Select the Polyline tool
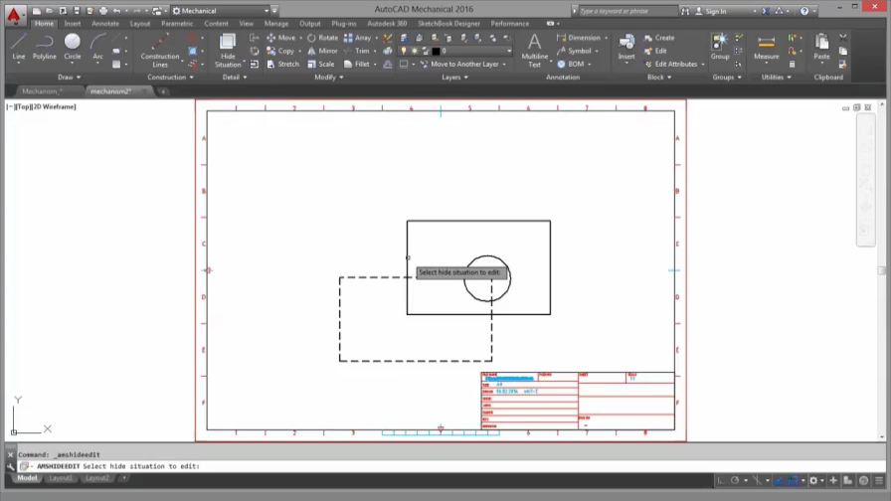 pos(44,47)
